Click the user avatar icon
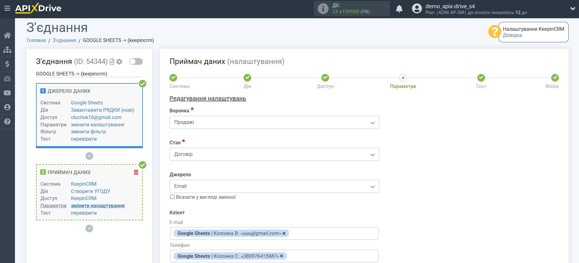 (417, 9)
